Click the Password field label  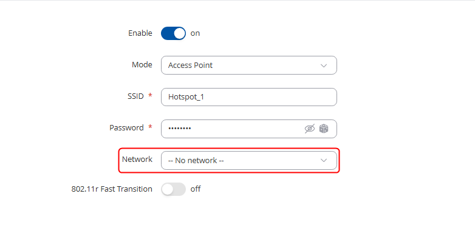click(x=126, y=127)
